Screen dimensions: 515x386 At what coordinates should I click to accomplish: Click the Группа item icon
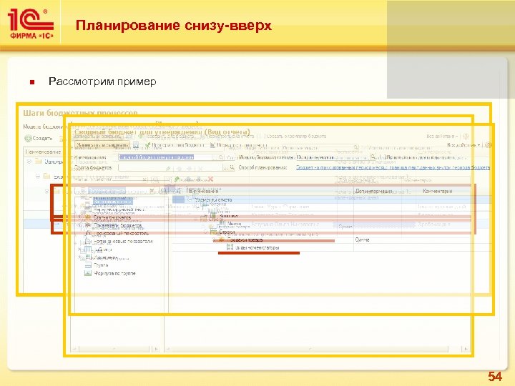coord(88,265)
